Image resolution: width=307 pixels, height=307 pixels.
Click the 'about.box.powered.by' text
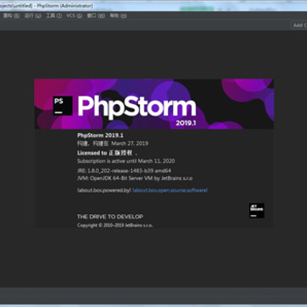tap(104, 190)
